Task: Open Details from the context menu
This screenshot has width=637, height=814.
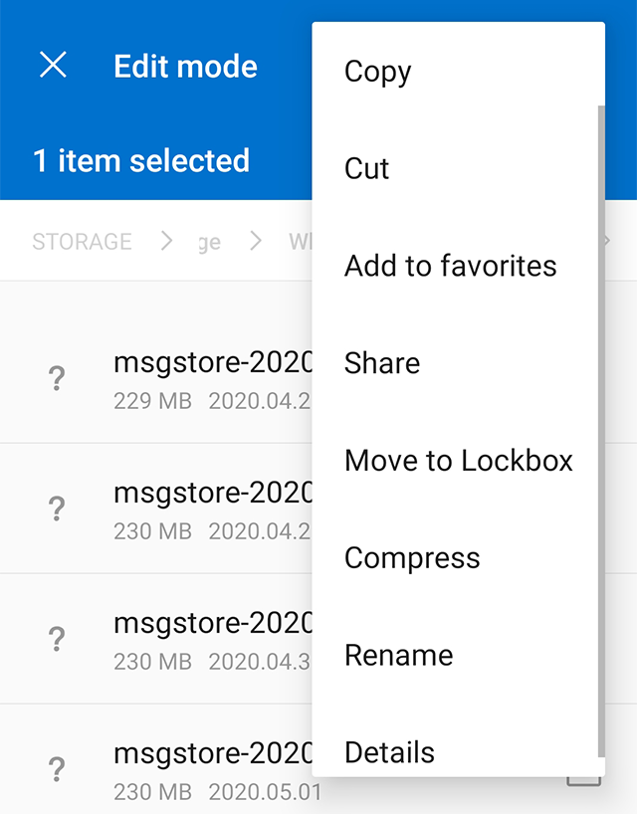Action: 389,752
